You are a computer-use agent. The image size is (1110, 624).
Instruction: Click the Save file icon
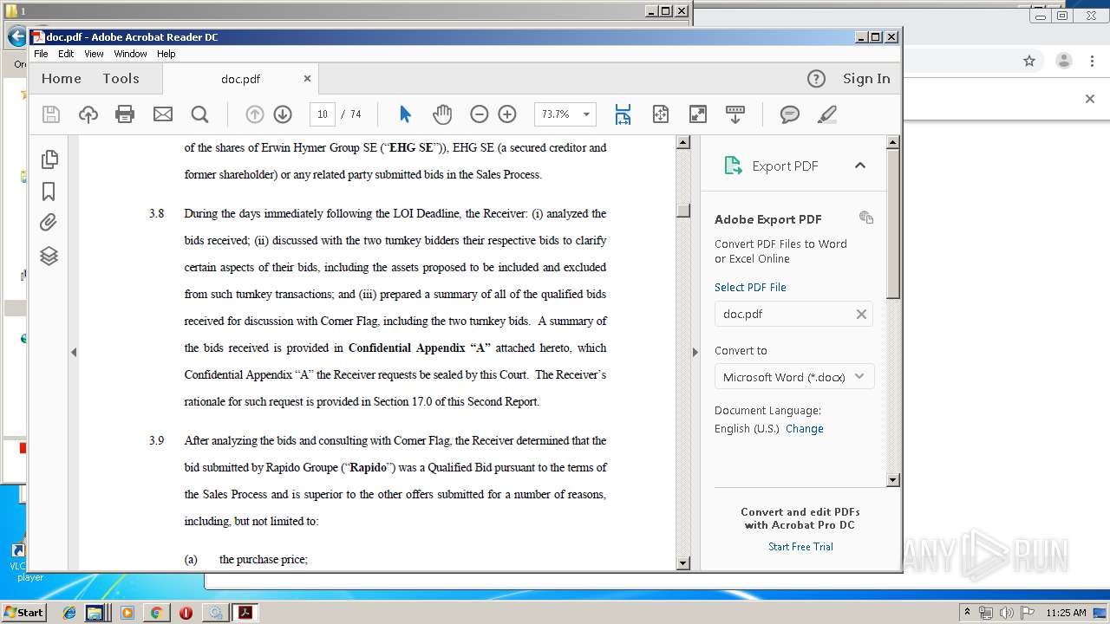coord(51,114)
